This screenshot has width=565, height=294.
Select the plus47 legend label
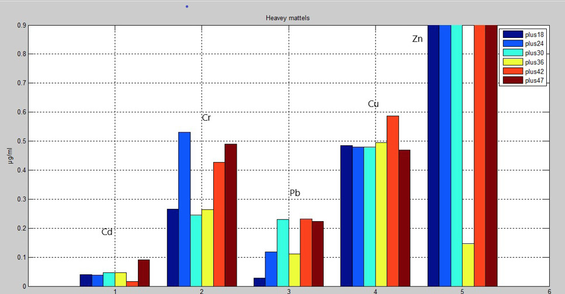coord(535,80)
